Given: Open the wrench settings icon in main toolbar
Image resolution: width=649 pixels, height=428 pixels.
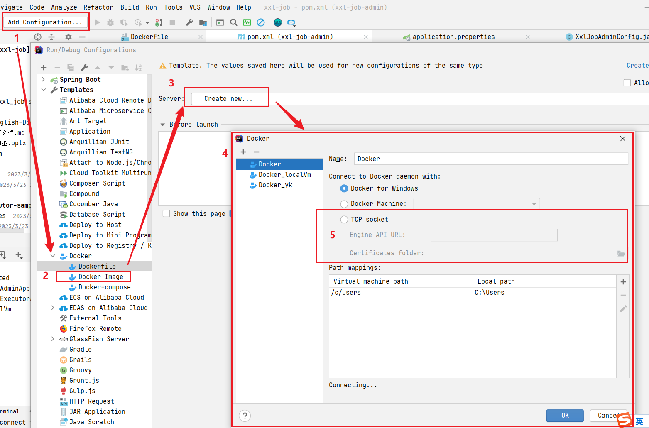Looking at the screenshot, I should coord(189,22).
